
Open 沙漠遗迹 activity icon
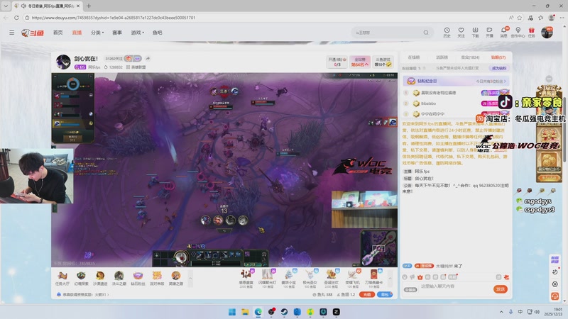(x=100, y=278)
